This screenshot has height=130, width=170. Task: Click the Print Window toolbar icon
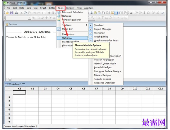pos(16,13)
